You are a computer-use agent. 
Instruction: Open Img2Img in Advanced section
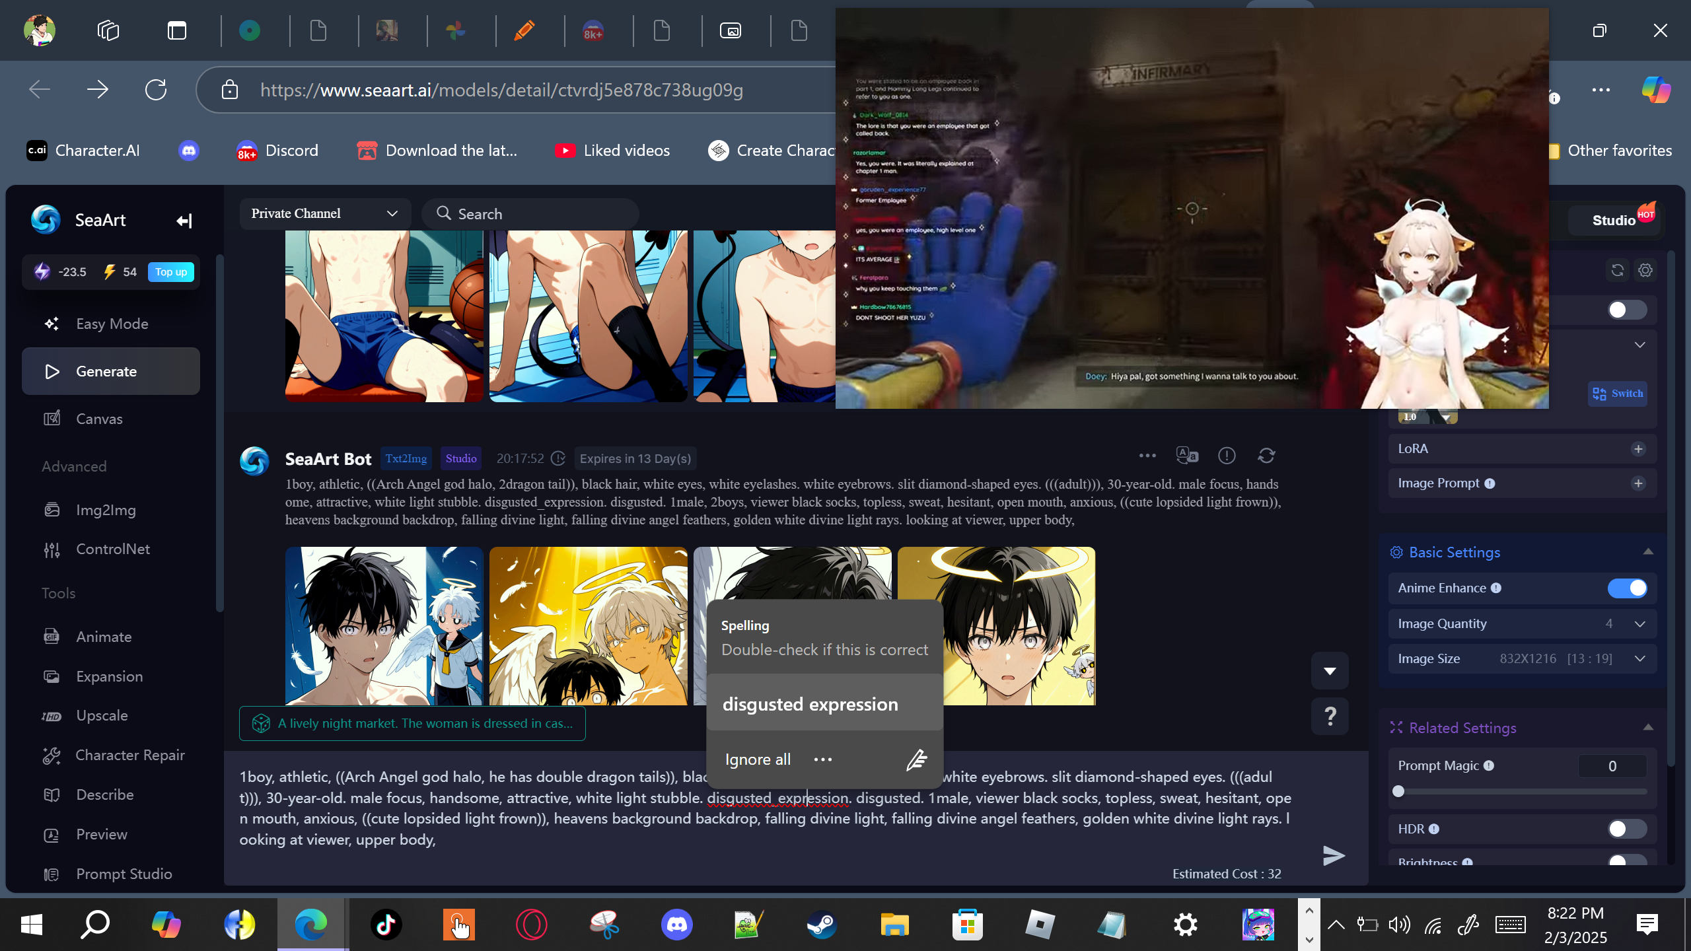point(111,510)
